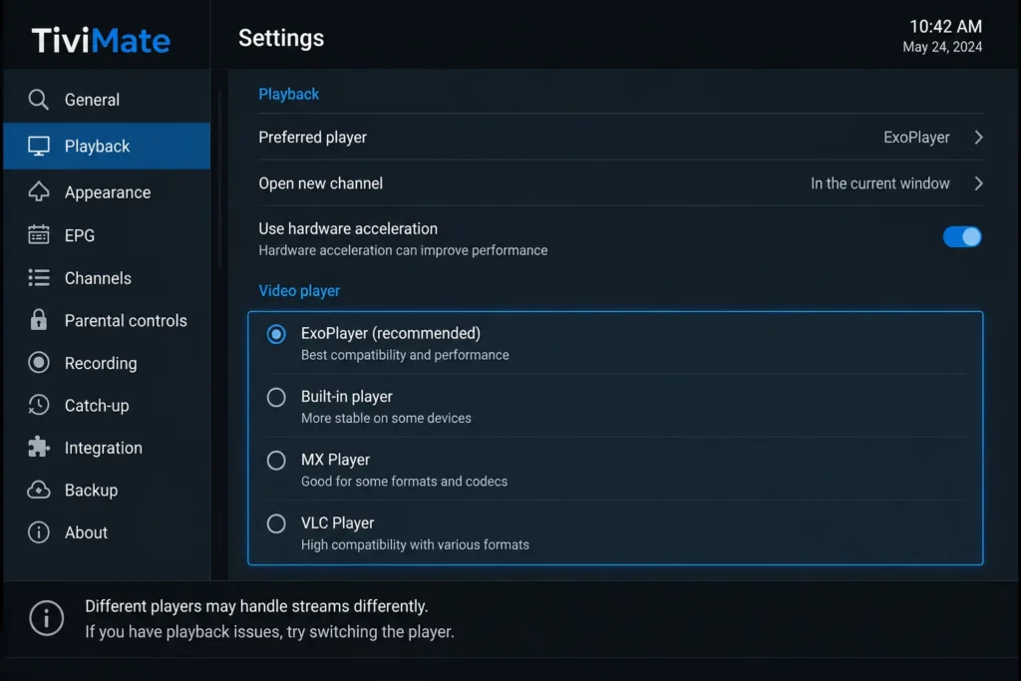The image size is (1021, 681).
Task: Click the Channels list icon
Action: [x=39, y=278]
